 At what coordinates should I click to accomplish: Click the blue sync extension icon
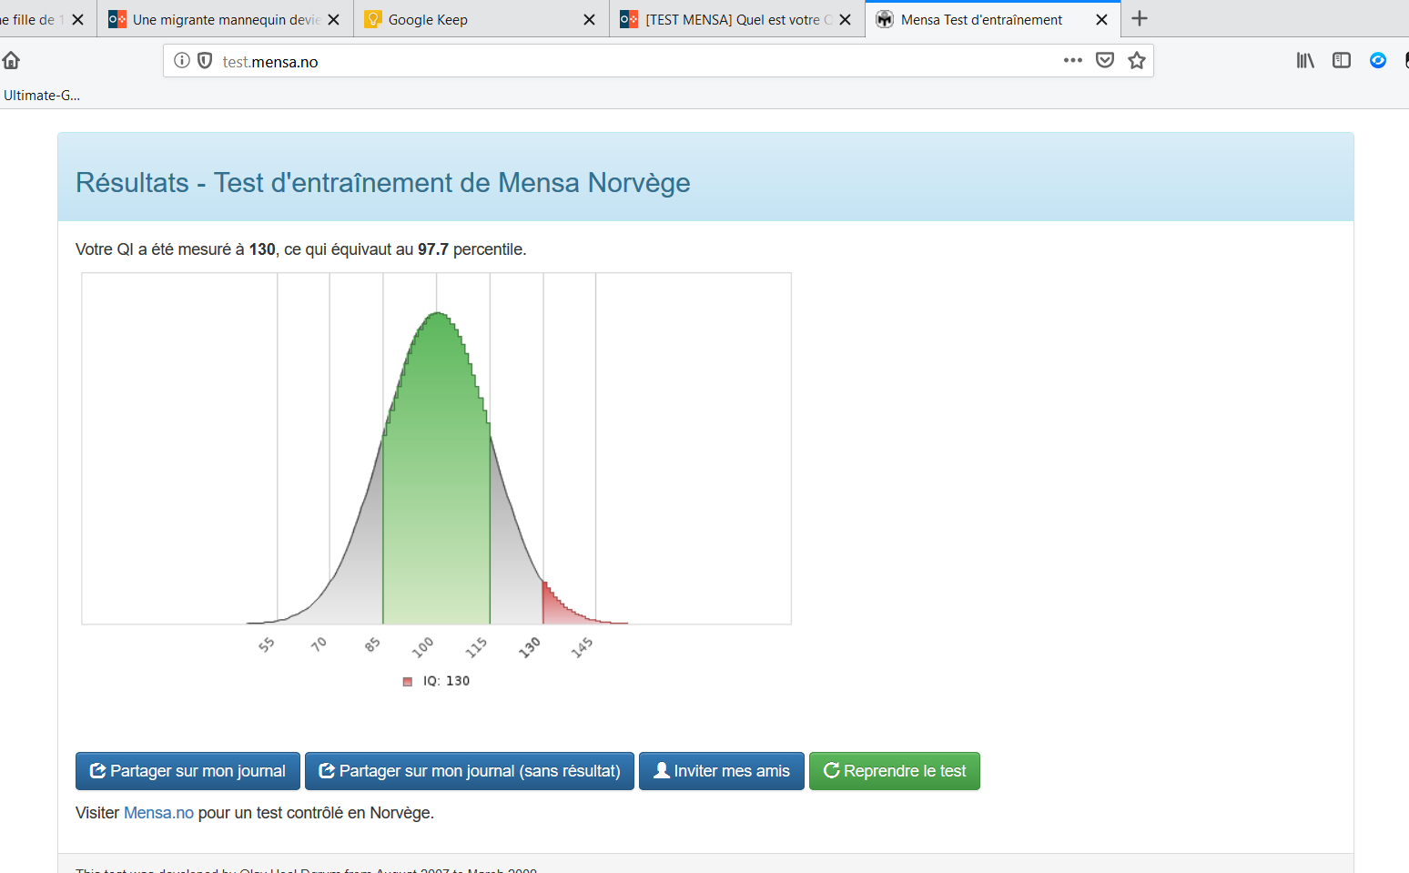1378,60
